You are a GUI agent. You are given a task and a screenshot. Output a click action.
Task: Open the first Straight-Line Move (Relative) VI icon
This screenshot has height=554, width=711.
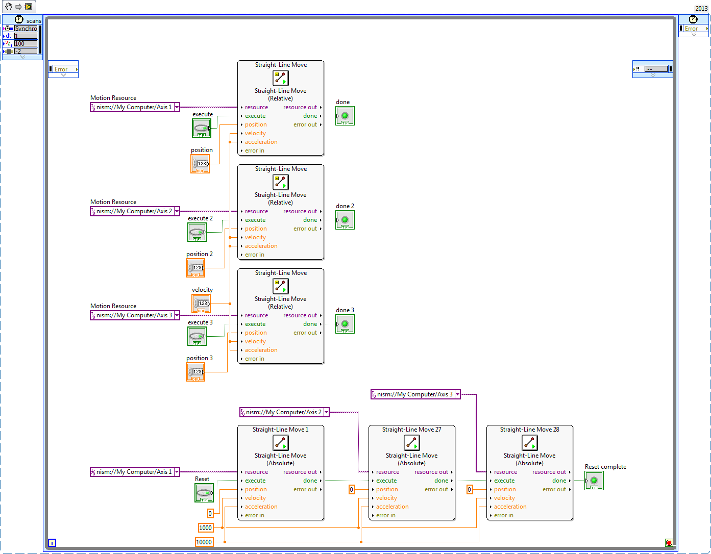tap(280, 78)
